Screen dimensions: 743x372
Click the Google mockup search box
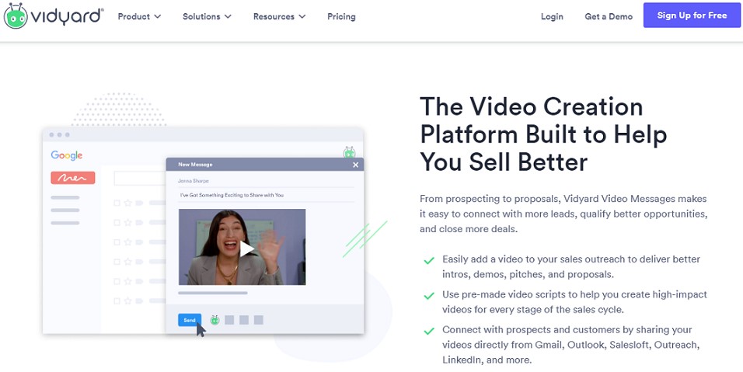pyautogui.click(x=139, y=179)
